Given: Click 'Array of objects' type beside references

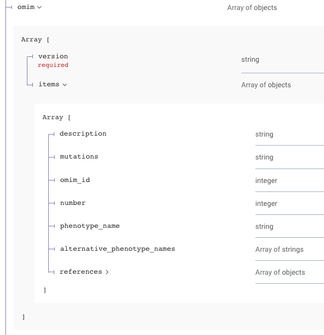Looking at the screenshot, I should tap(280, 272).
